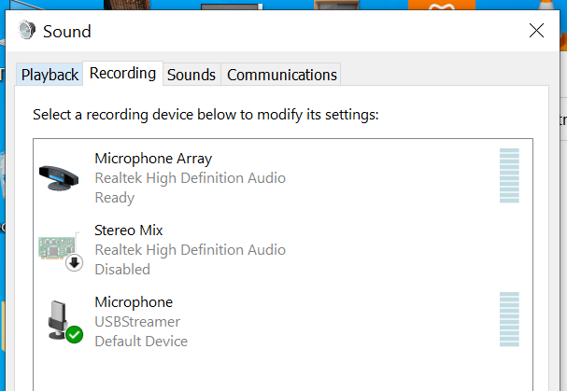The width and height of the screenshot is (567, 391).
Task: Click empty space below the device list entries
Action: point(283,372)
